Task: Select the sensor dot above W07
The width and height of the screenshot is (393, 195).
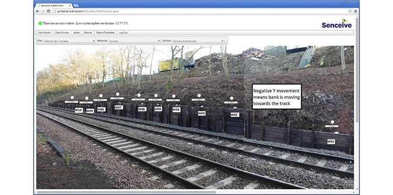Action: tap(117, 94)
